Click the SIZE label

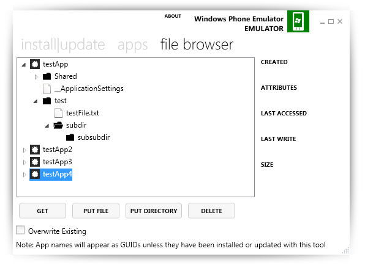267,165
